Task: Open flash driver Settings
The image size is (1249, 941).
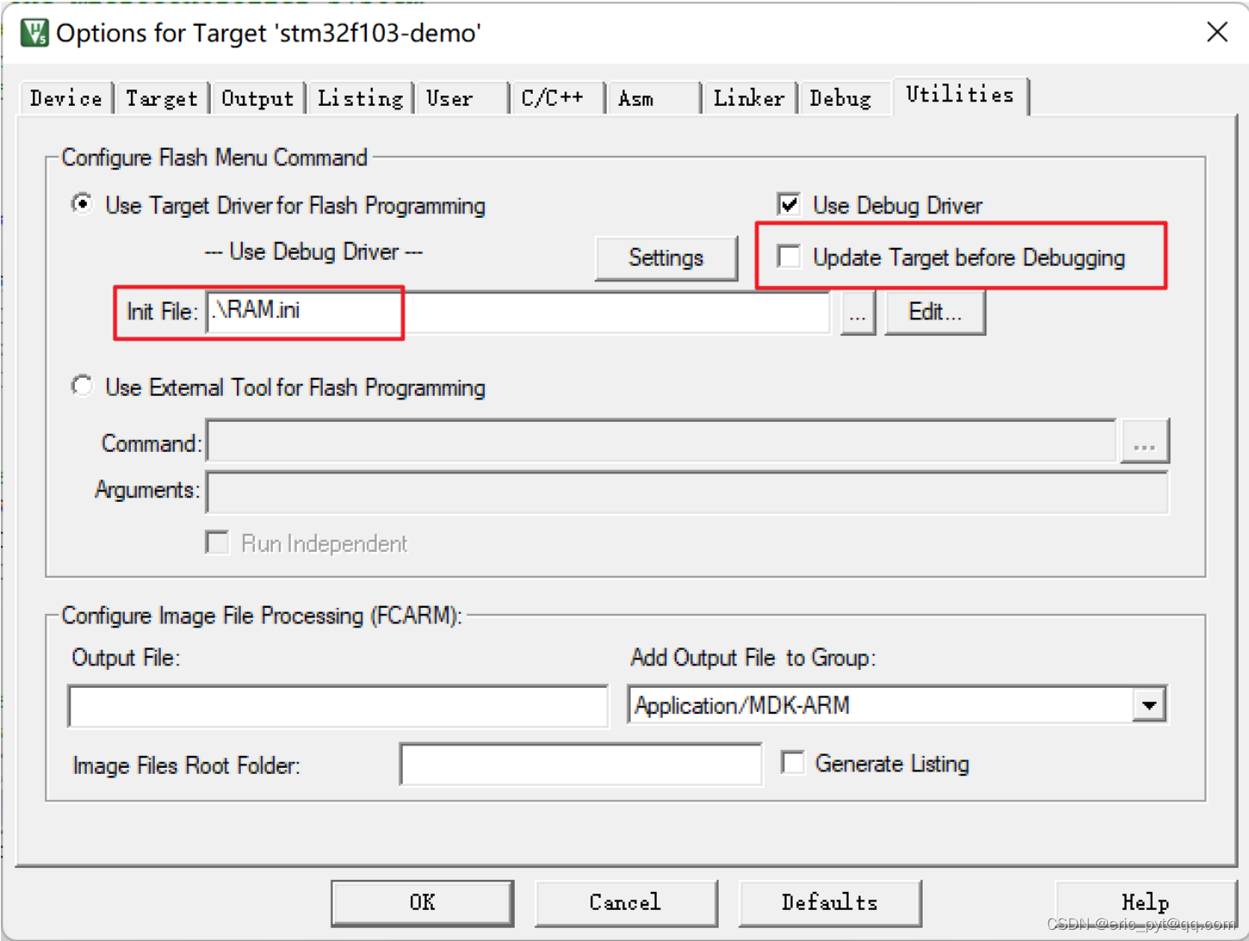Action: pyautogui.click(x=666, y=257)
